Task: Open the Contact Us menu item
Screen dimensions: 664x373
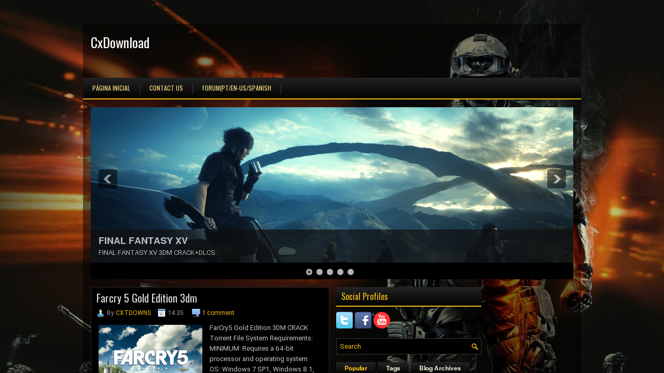Action: [166, 88]
